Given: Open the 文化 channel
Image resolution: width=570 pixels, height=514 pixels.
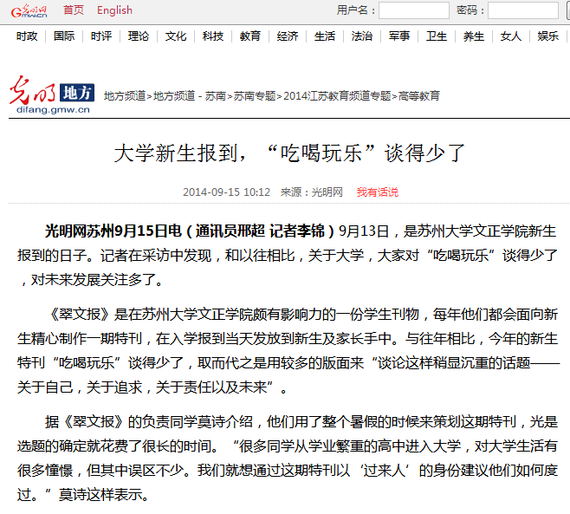Looking at the screenshot, I should (x=176, y=36).
